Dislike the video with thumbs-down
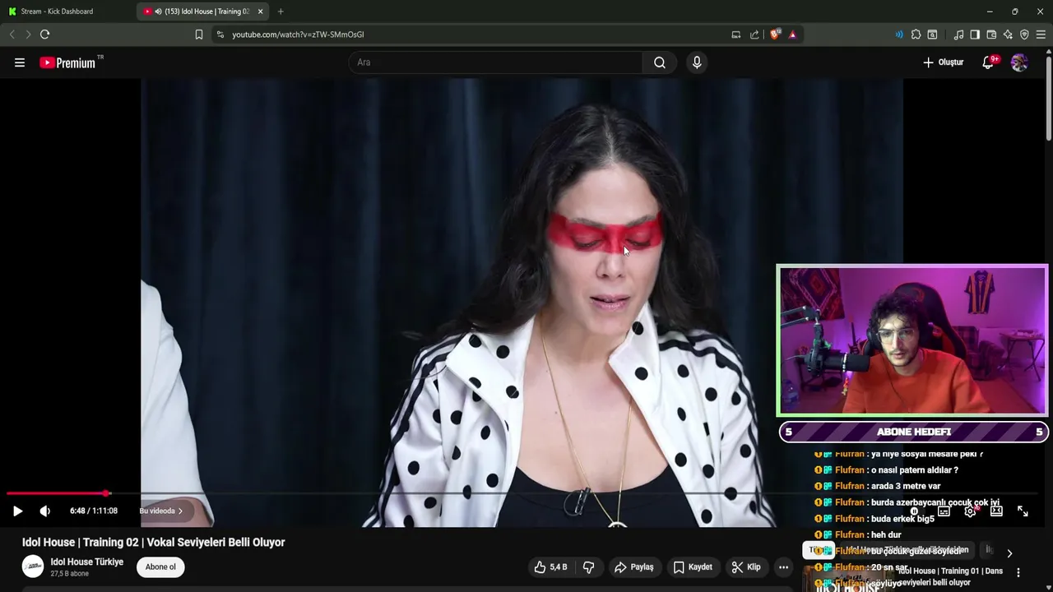This screenshot has width=1053, height=592. pyautogui.click(x=589, y=567)
